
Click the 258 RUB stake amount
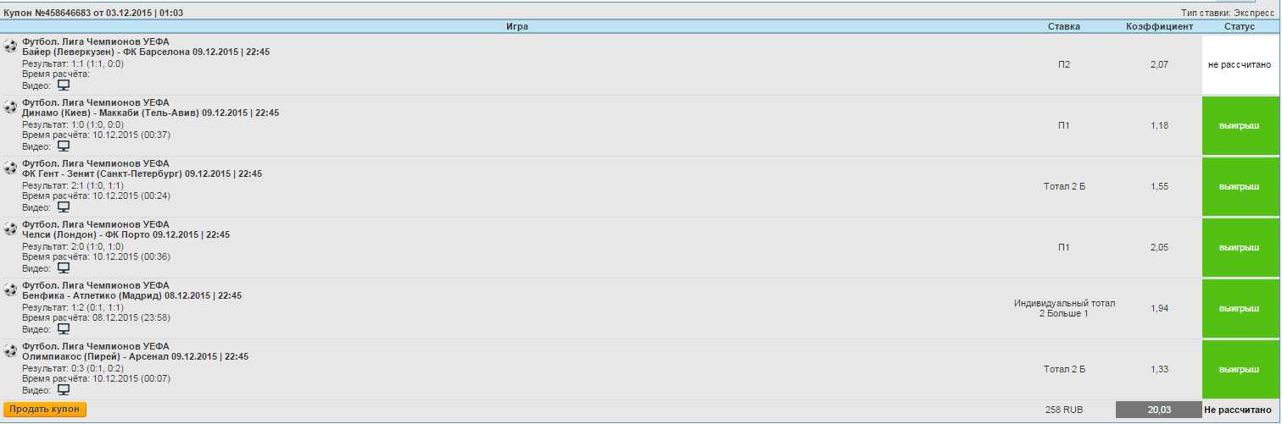[x=1064, y=410]
